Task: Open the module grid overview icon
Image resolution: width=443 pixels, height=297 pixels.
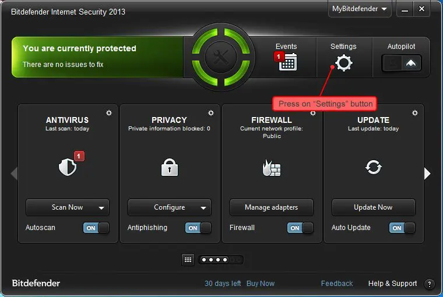Action: (x=188, y=260)
